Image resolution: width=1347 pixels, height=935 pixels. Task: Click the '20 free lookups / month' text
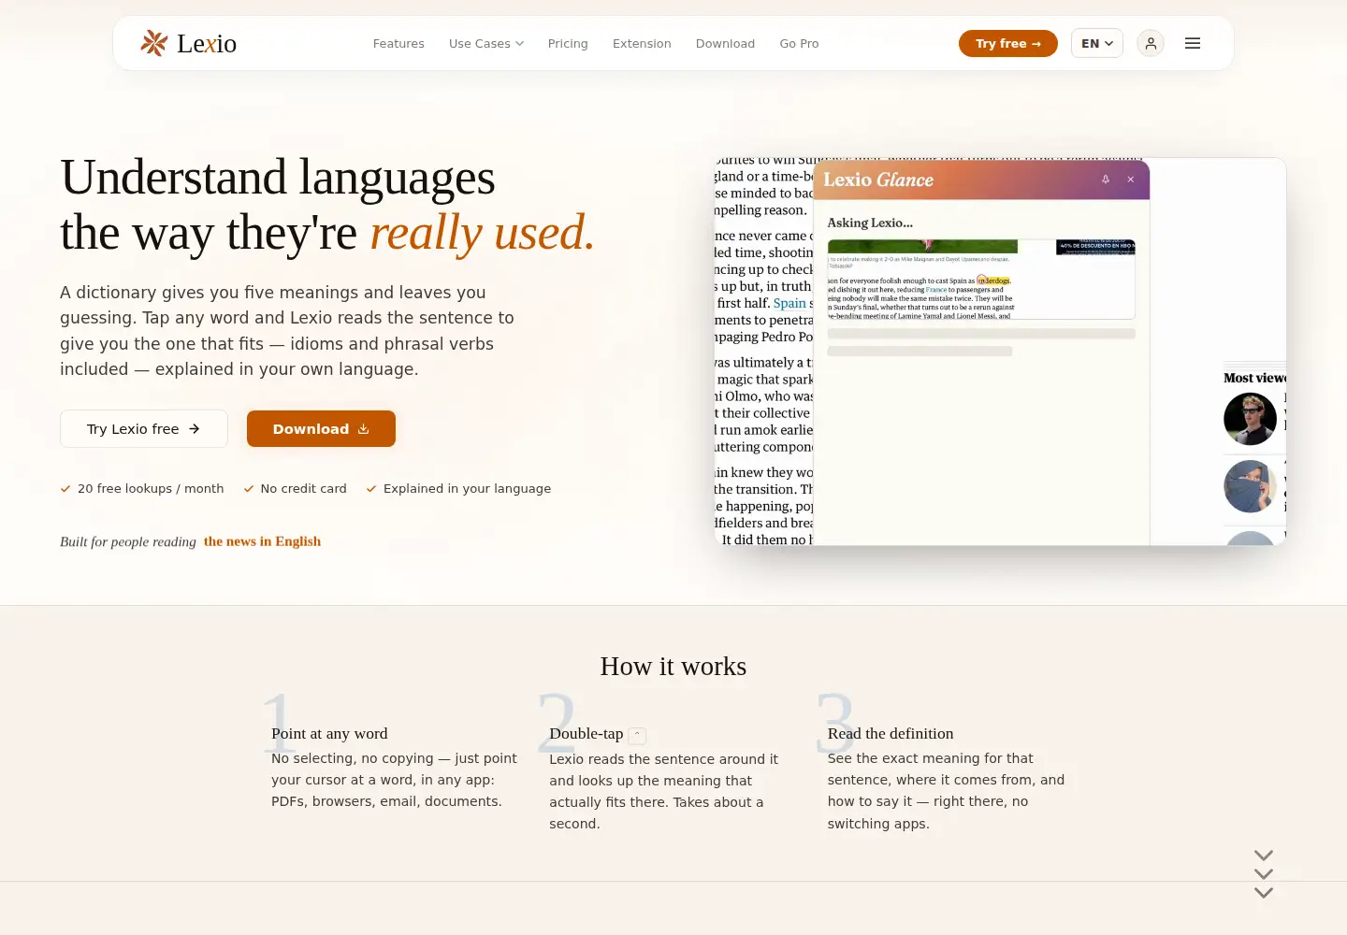tap(151, 489)
